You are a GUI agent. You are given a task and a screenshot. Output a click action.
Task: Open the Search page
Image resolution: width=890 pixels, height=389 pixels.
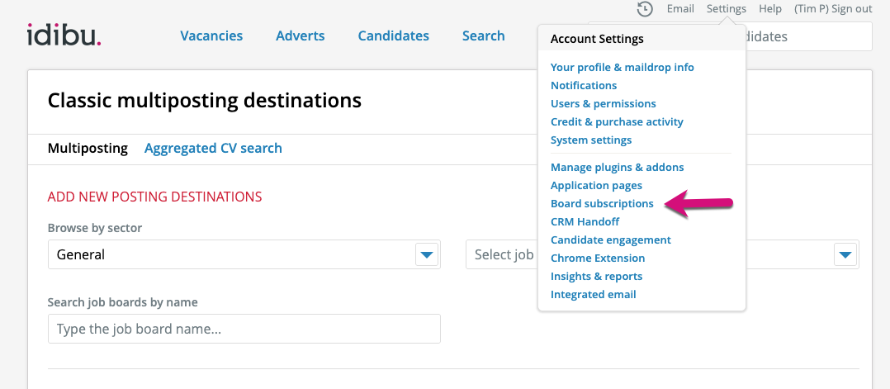[483, 36]
